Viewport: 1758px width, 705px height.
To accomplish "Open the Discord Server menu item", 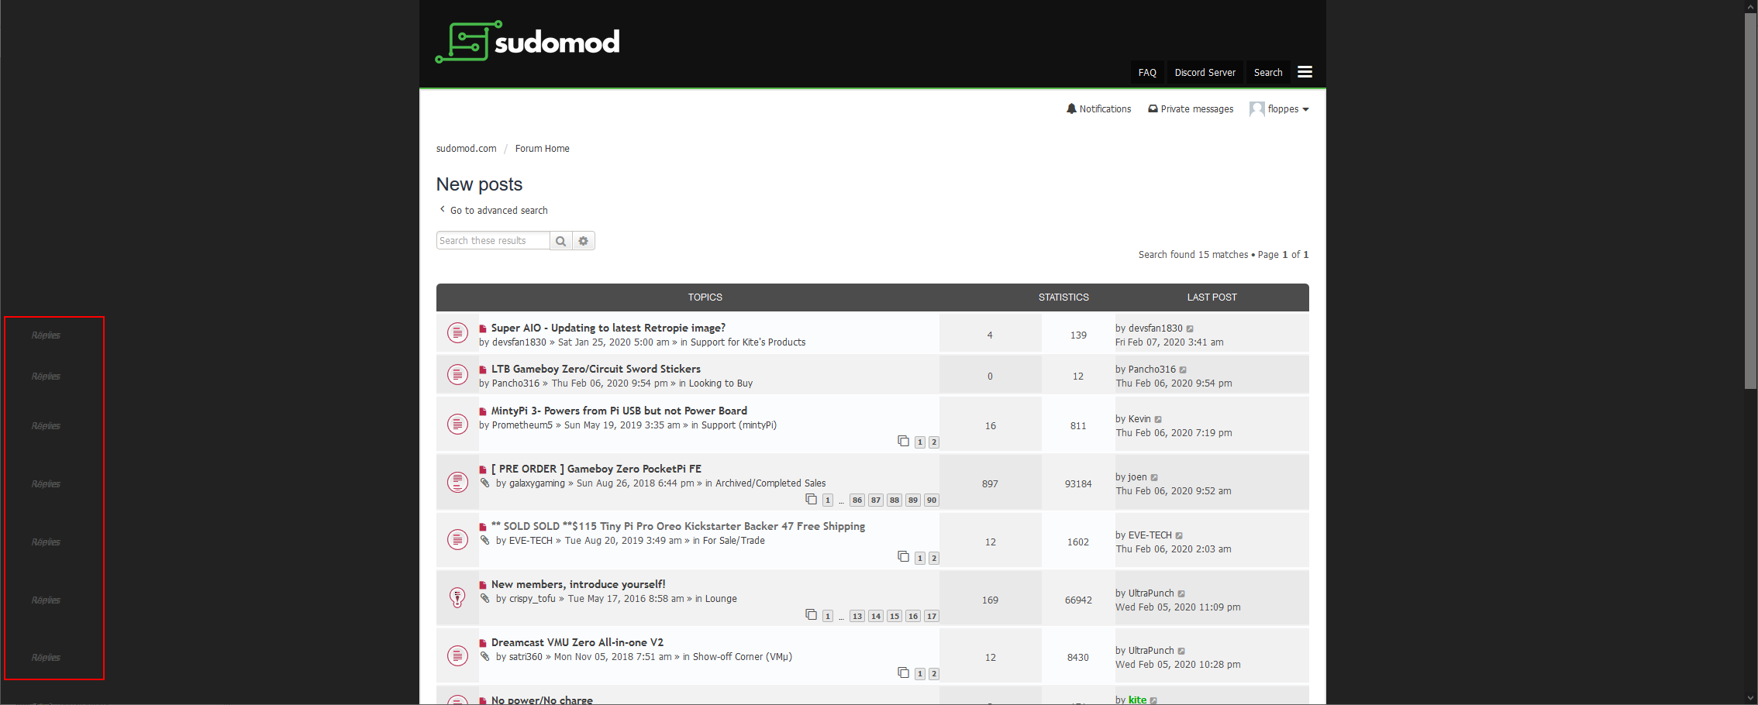I will point(1205,72).
